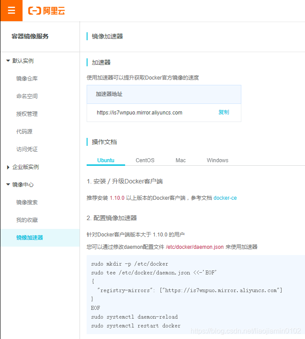The height and width of the screenshot is (339, 305).
Task: Click the 'sudo mkdir -p /etc/docker' line
Action: (130, 264)
